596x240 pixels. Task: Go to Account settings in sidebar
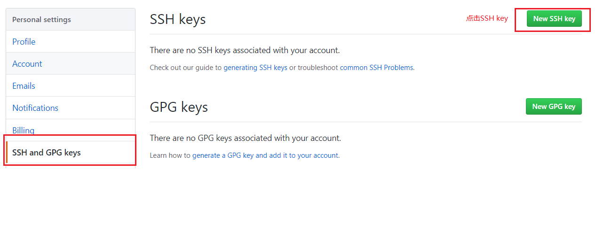coord(27,64)
